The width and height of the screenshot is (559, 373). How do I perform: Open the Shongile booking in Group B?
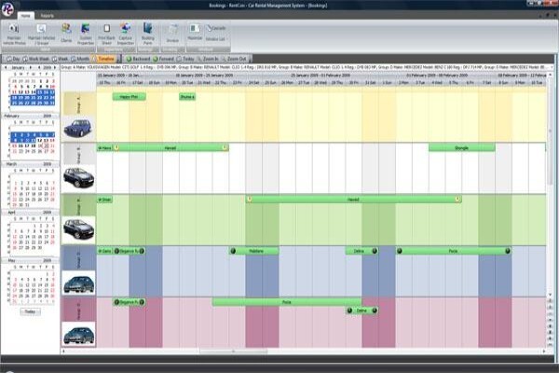[462, 147]
